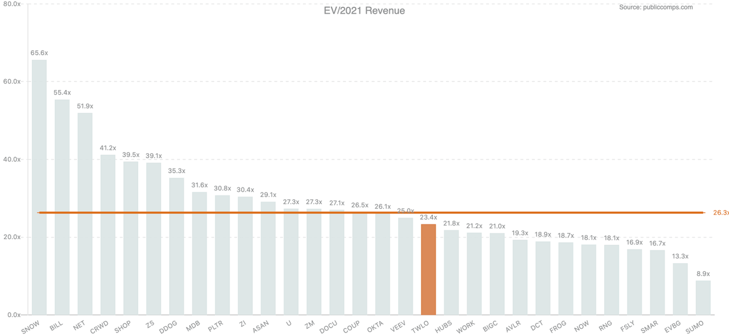Click the 23.4x value above TWLO

click(x=428, y=217)
